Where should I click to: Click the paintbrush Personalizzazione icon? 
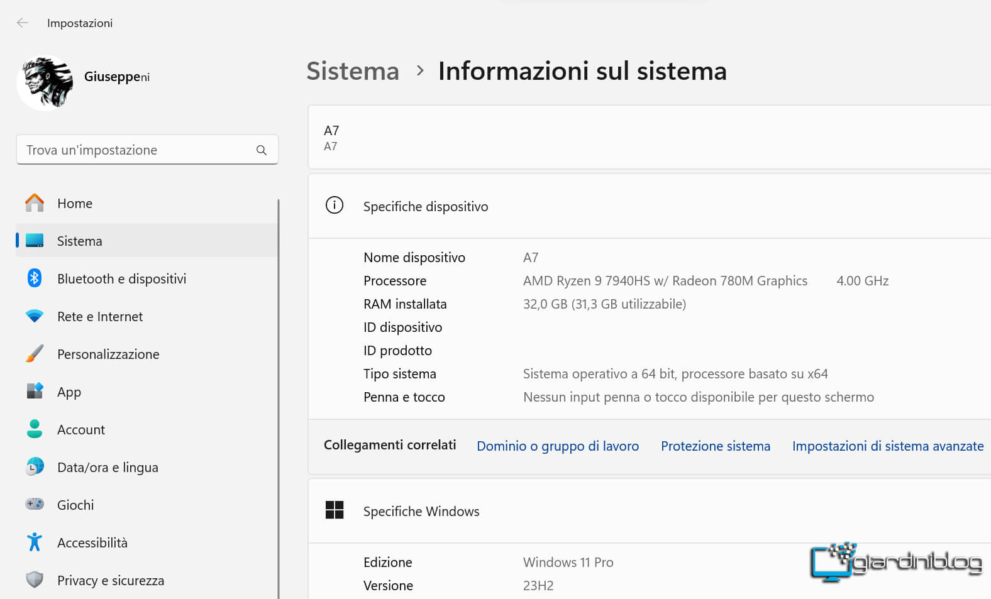[35, 354]
